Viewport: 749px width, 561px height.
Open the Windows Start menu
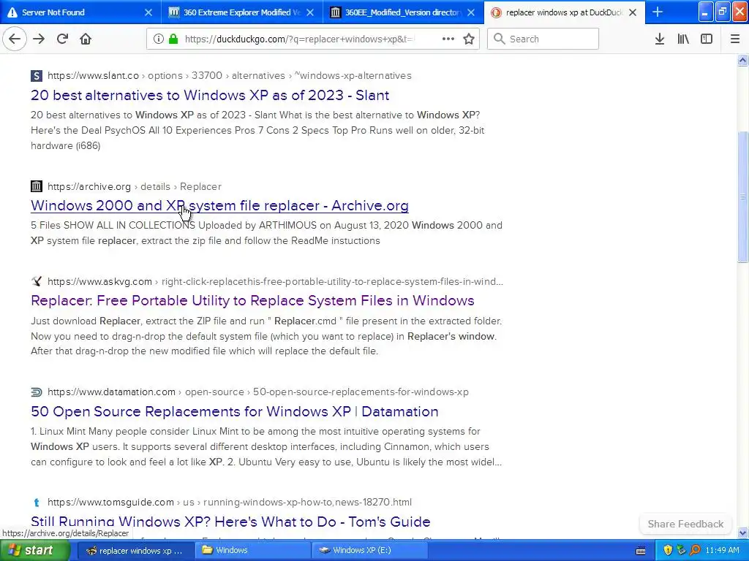click(x=34, y=550)
